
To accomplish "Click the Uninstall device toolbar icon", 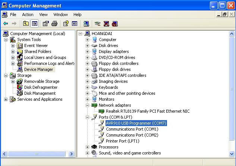I will [x=106, y=24].
